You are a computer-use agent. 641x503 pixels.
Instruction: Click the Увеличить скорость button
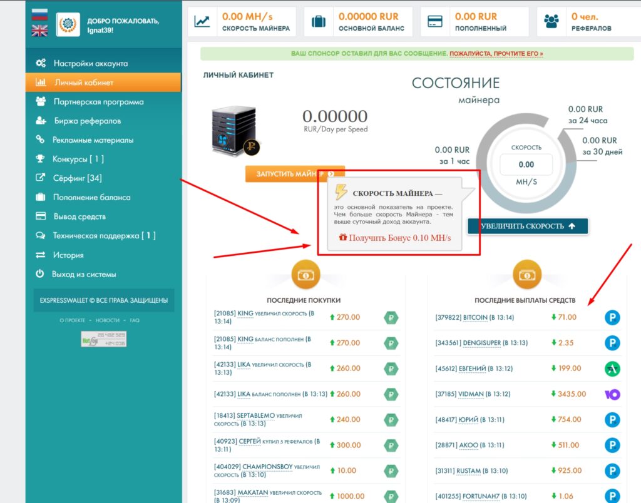(528, 226)
